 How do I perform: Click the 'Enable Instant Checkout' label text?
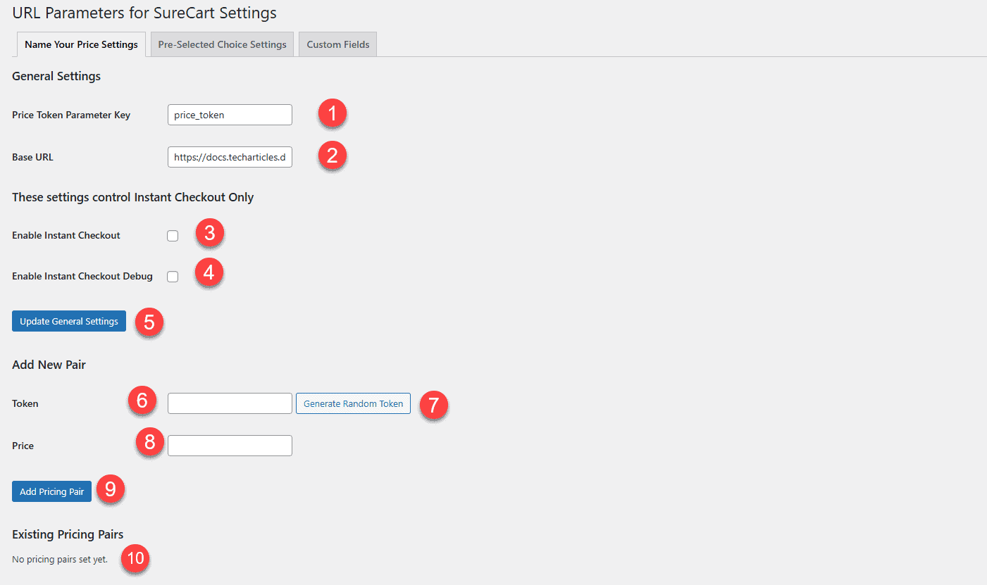point(66,235)
